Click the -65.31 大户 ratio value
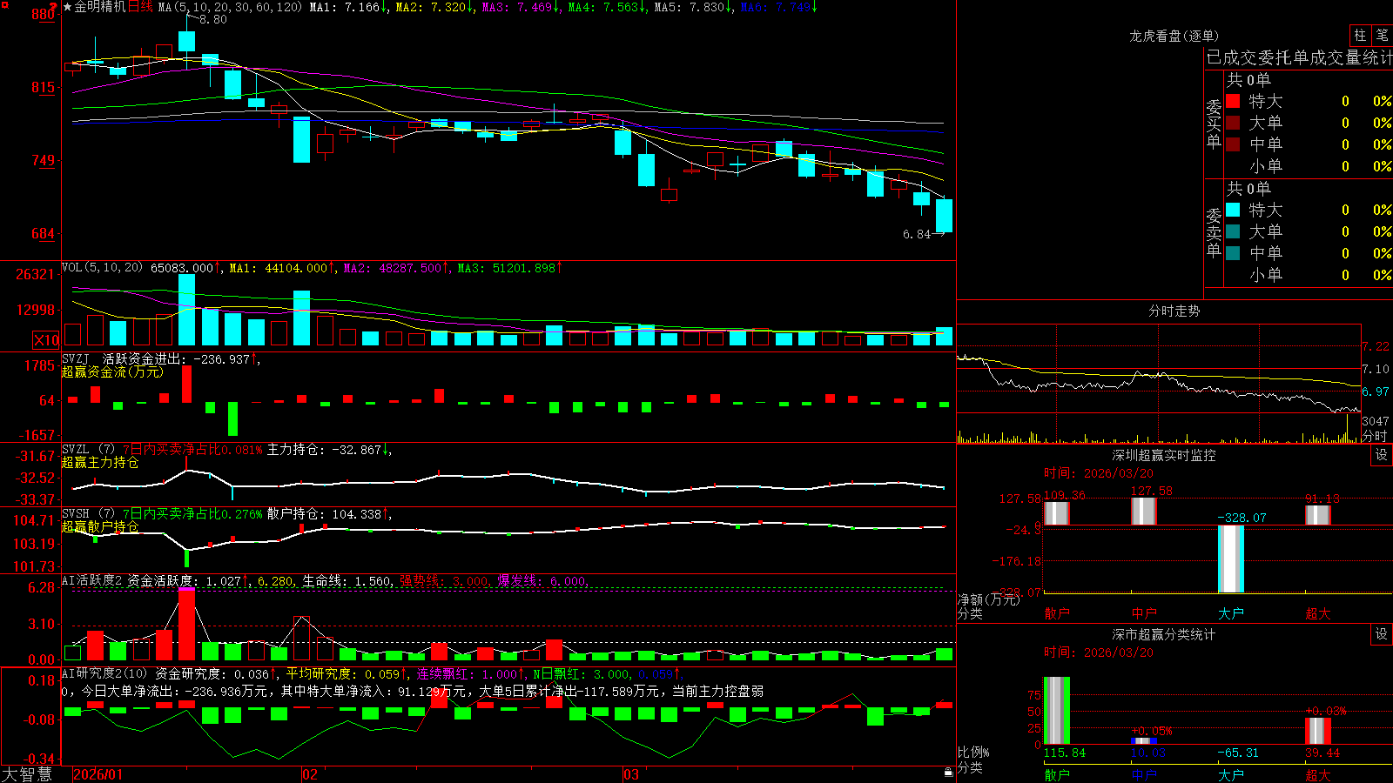Screen dimensions: 1393x783 pos(1238,753)
